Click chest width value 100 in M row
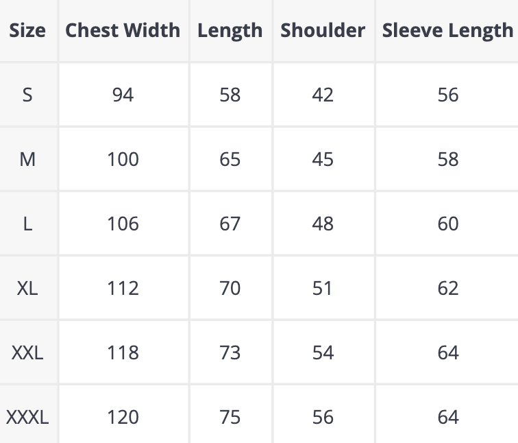The height and width of the screenshot is (443, 518). pyautogui.click(x=123, y=159)
